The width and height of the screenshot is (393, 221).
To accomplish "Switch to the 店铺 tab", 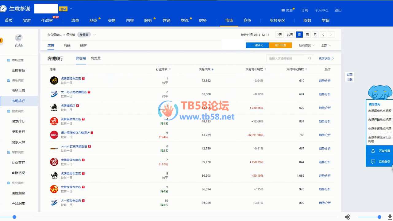I will [x=51, y=45].
